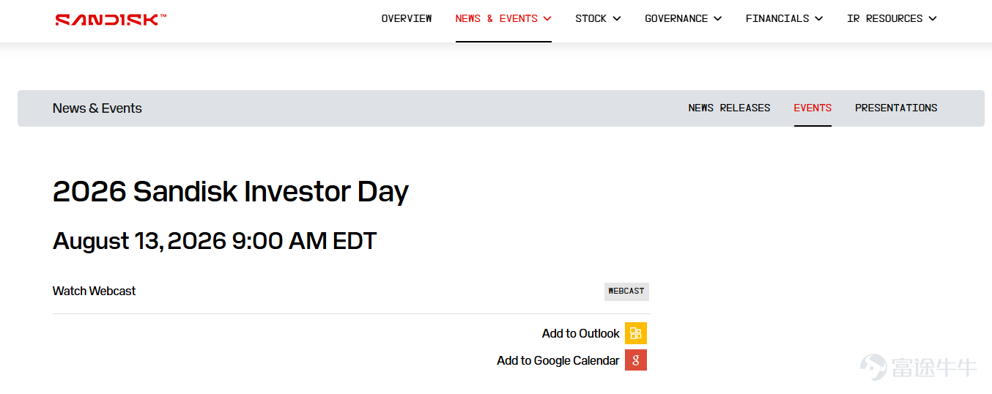Open the Financials dropdown chevron
992x394 pixels.
click(x=818, y=19)
